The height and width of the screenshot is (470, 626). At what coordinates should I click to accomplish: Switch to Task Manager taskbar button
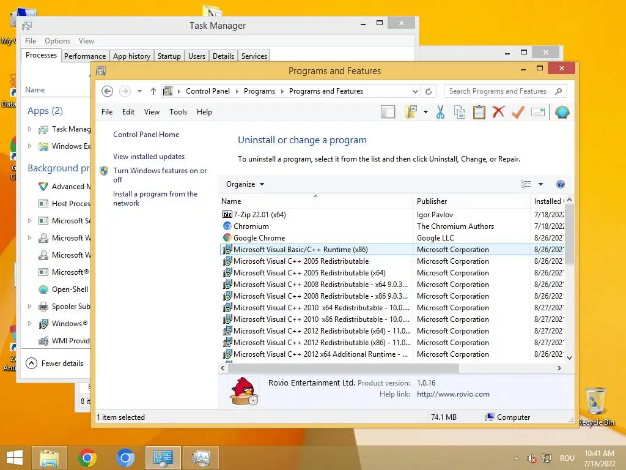pos(201,458)
